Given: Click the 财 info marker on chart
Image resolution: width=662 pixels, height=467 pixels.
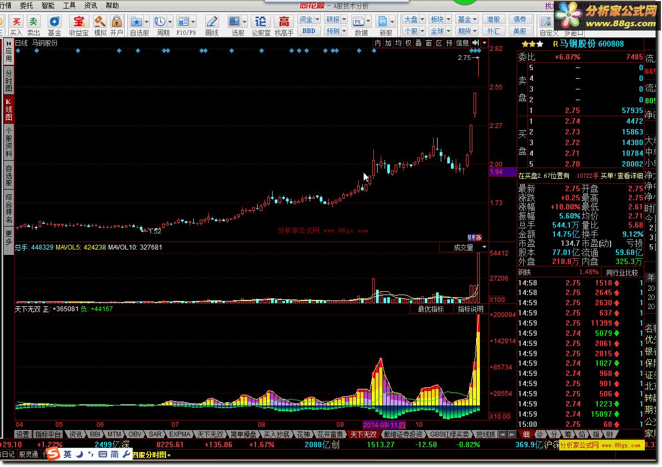Looking at the screenshot, I should (x=471, y=238).
